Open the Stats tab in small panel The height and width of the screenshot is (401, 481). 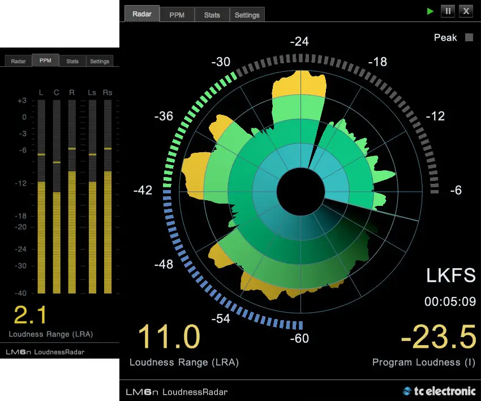(x=72, y=61)
